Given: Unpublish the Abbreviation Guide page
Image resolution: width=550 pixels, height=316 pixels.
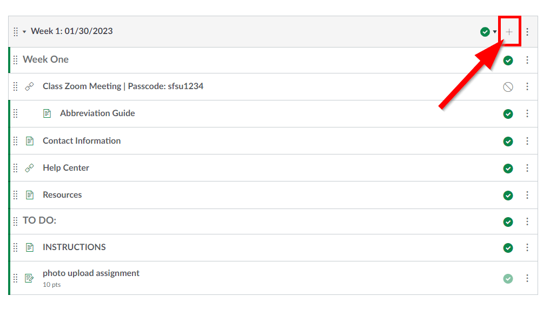Looking at the screenshot, I should (x=508, y=113).
